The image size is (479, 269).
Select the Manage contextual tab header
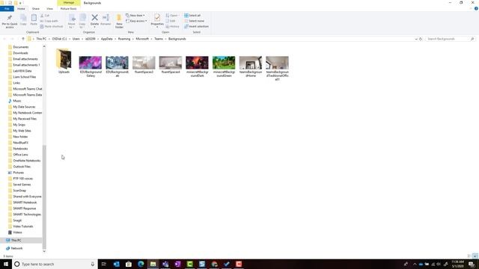coord(69,3)
